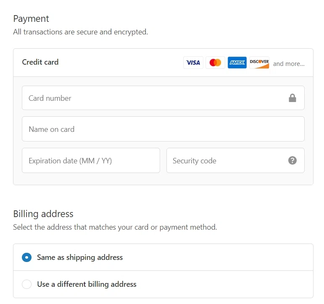Click the "Select the address that matches" description
The width and height of the screenshot is (324, 304).
coord(115,228)
